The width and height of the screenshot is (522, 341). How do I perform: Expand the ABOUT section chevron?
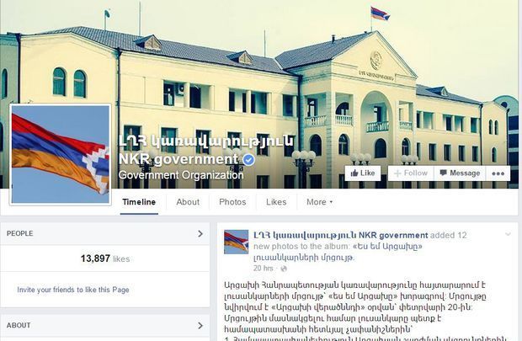point(200,325)
